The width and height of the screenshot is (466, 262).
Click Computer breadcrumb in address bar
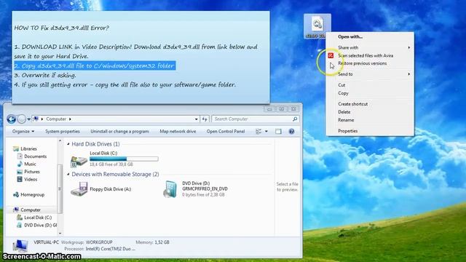(56, 119)
